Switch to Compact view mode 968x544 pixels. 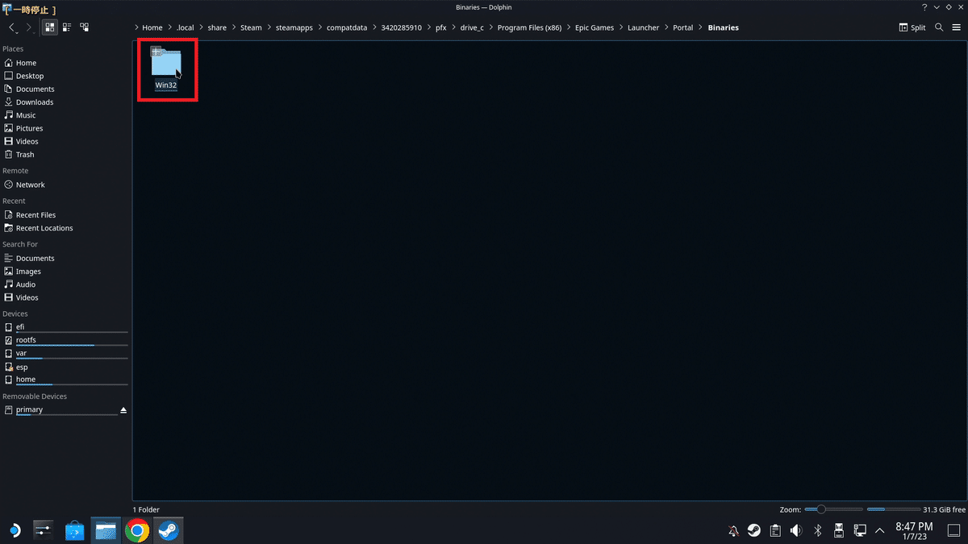point(67,27)
